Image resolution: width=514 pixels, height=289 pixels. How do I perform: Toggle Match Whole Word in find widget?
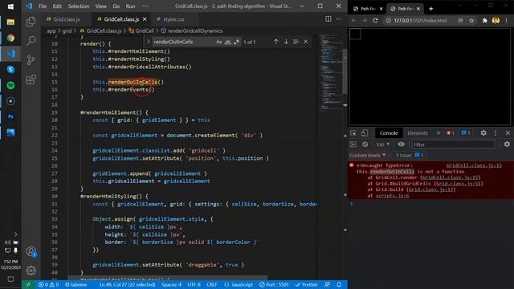pyautogui.click(x=228, y=42)
